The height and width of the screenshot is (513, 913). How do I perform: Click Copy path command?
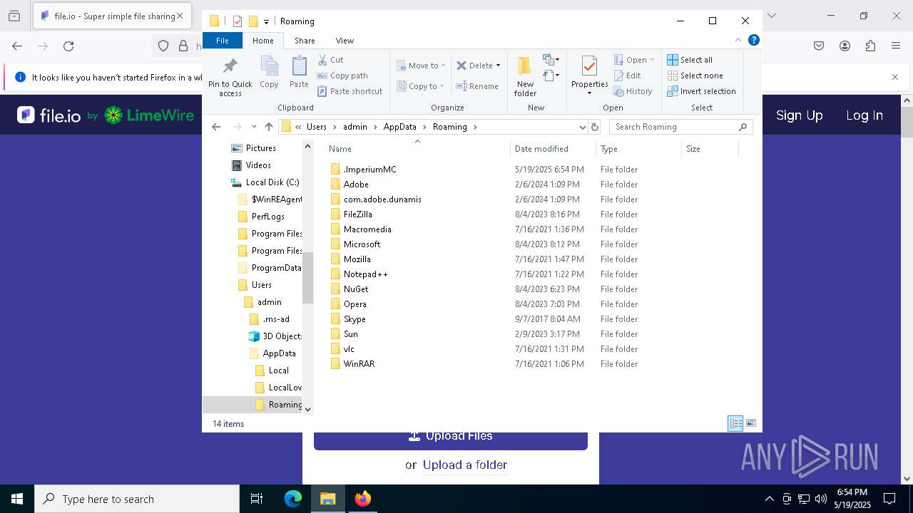342,76
